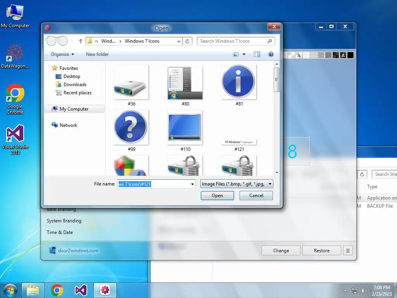Open the Help icon in Open dialog
397x298 pixels.
tap(271, 54)
